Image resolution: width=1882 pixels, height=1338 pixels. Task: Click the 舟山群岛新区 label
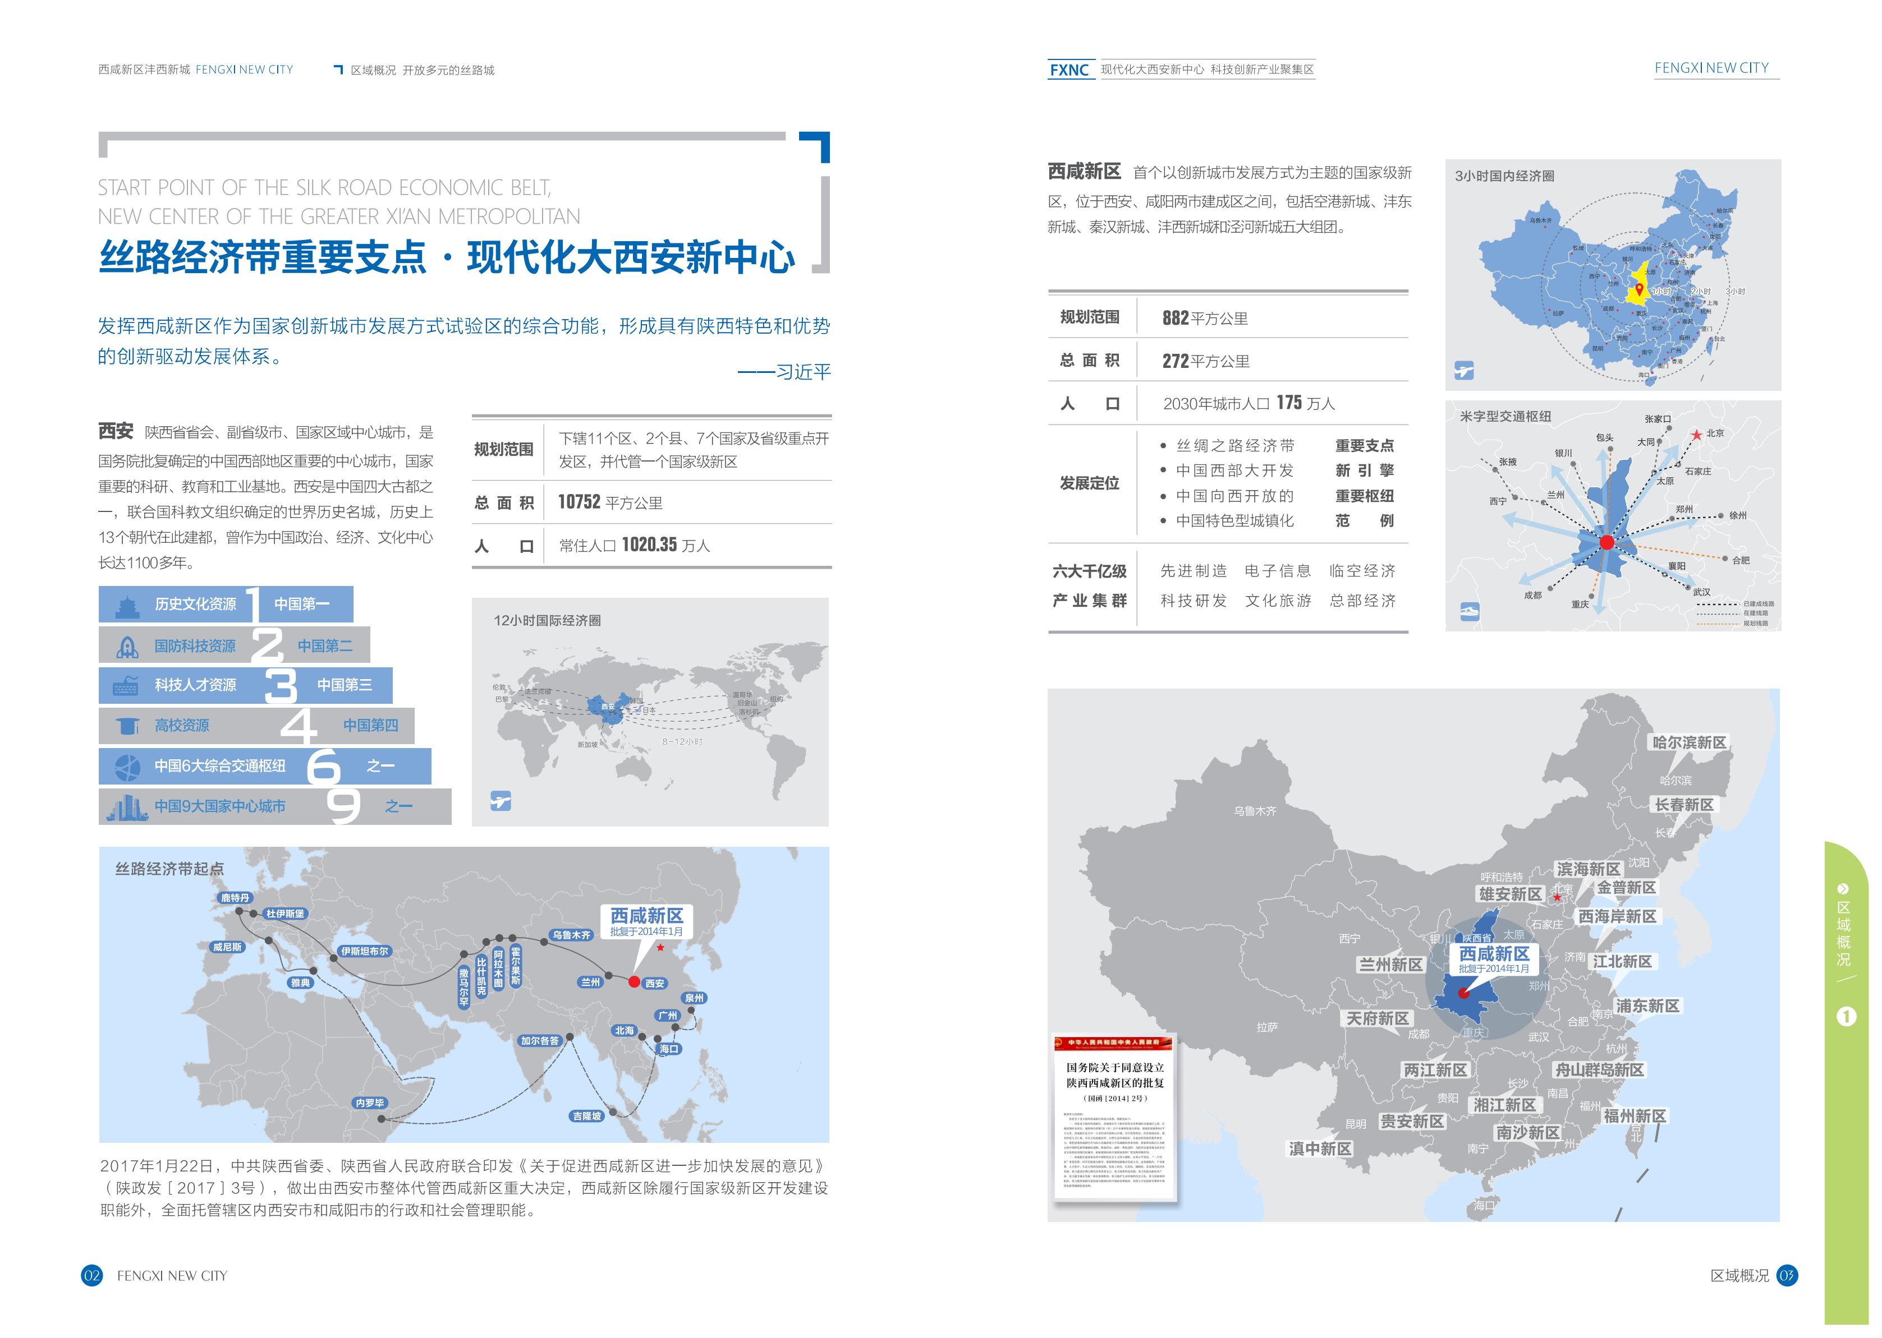(x=1599, y=1071)
